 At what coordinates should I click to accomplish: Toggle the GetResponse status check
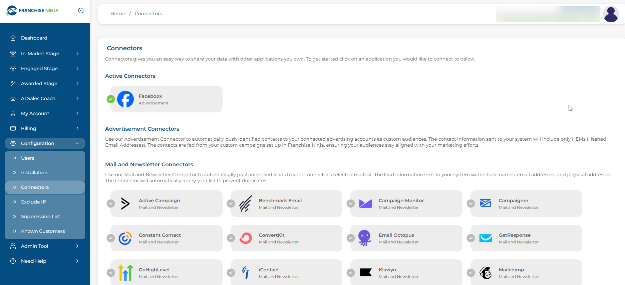471,238
